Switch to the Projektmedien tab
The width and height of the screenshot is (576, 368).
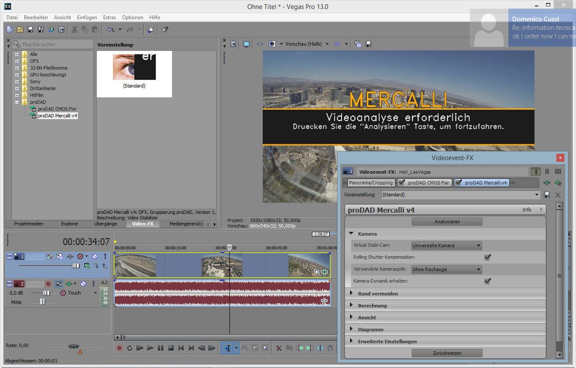point(29,224)
